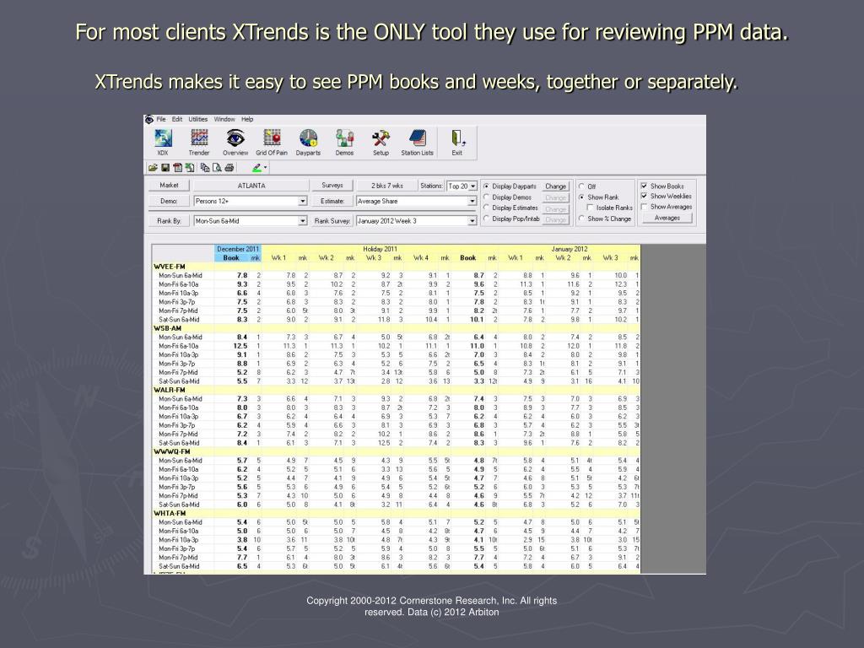
Task: Open the Help menu
Action: coord(247,119)
